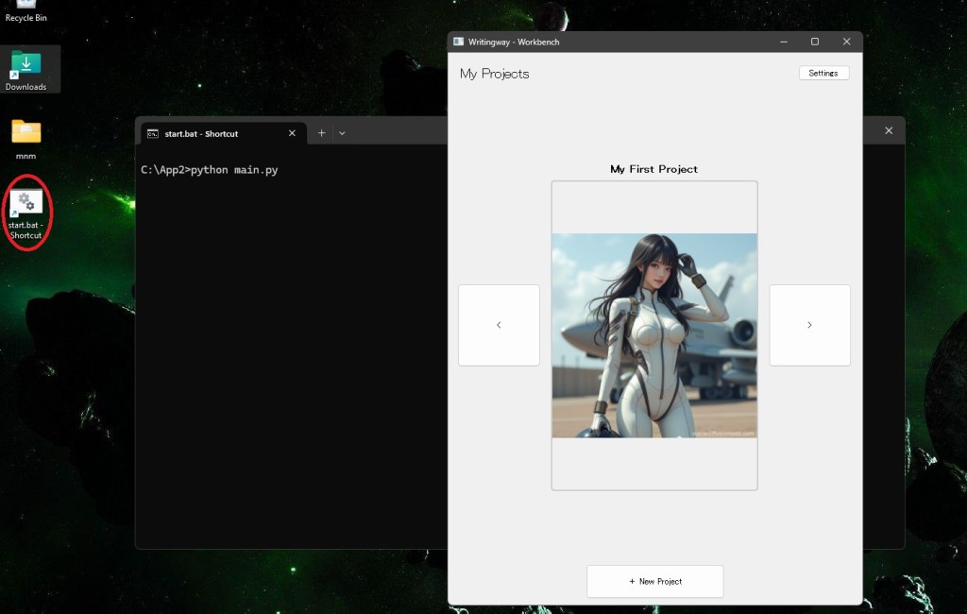
Task: Click the terminal line with python main.py
Action: (x=210, y=170)
